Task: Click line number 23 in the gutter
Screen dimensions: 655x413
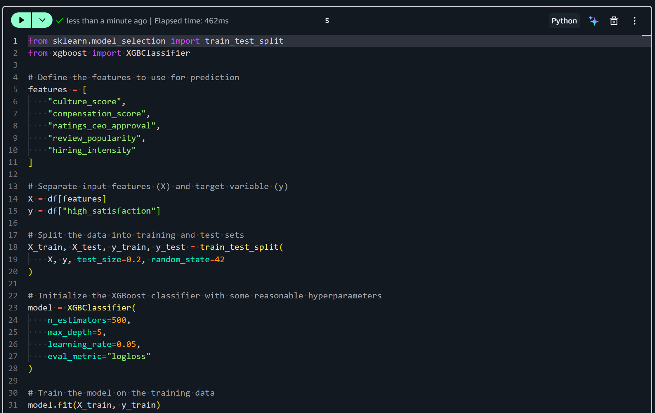Action: tap(13, 308)
